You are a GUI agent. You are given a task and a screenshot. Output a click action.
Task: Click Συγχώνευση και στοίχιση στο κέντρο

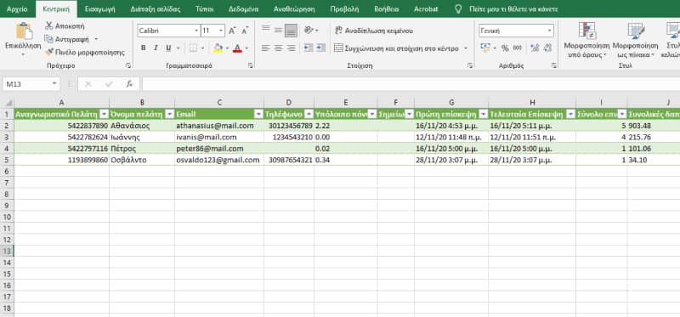click(x=396, y=48)
